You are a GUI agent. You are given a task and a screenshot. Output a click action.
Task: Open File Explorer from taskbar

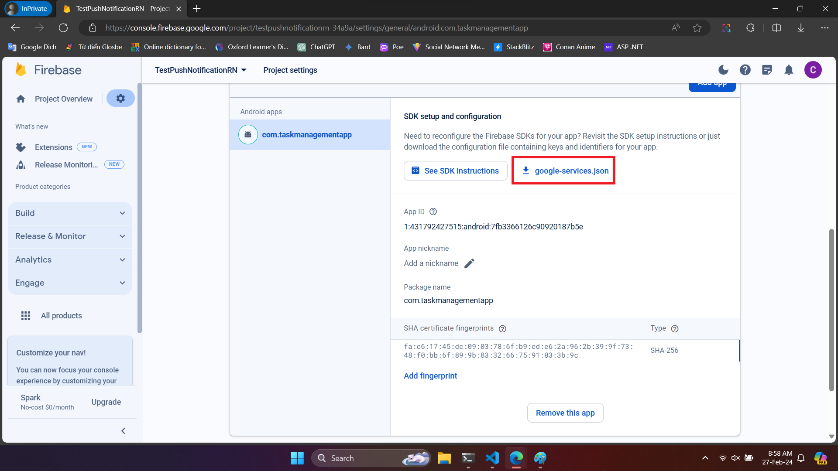tap(444, 458)
